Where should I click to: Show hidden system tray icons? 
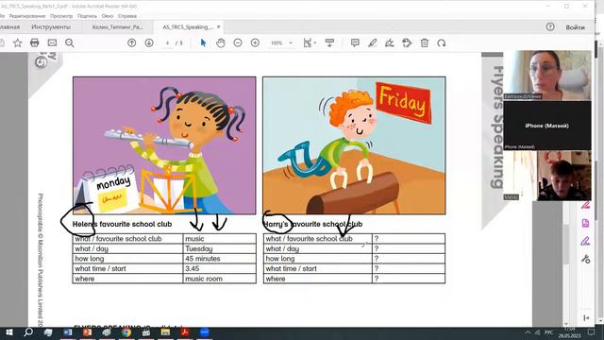528,332
